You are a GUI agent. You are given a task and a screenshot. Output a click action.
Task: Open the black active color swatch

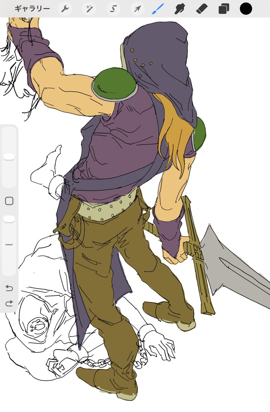coord(246,9)
